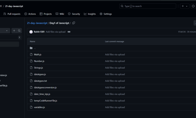Click the file icon beside Strings.js
This screenshot has height=118, width=196.
pos(31,68)
